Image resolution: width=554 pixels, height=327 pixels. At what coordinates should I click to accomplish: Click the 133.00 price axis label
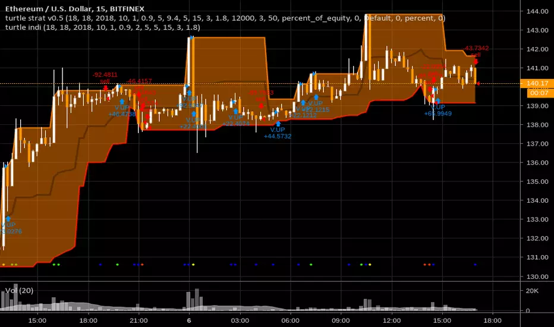tap(537, 219)
